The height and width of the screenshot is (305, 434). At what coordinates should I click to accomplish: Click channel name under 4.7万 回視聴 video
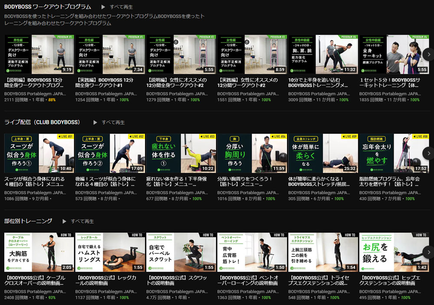point(177,292)
